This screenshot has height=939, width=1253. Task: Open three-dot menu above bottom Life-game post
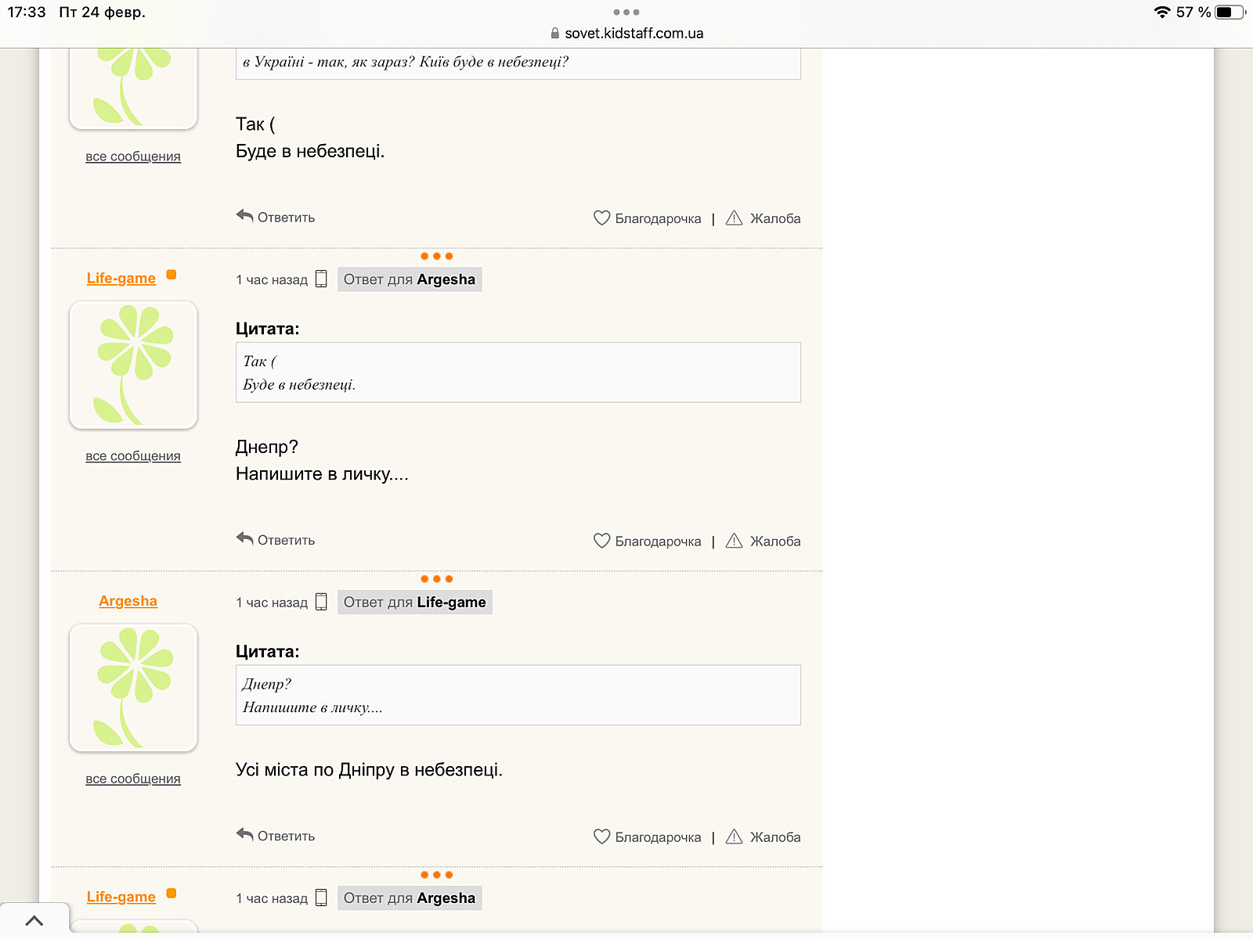pos(436,875)
